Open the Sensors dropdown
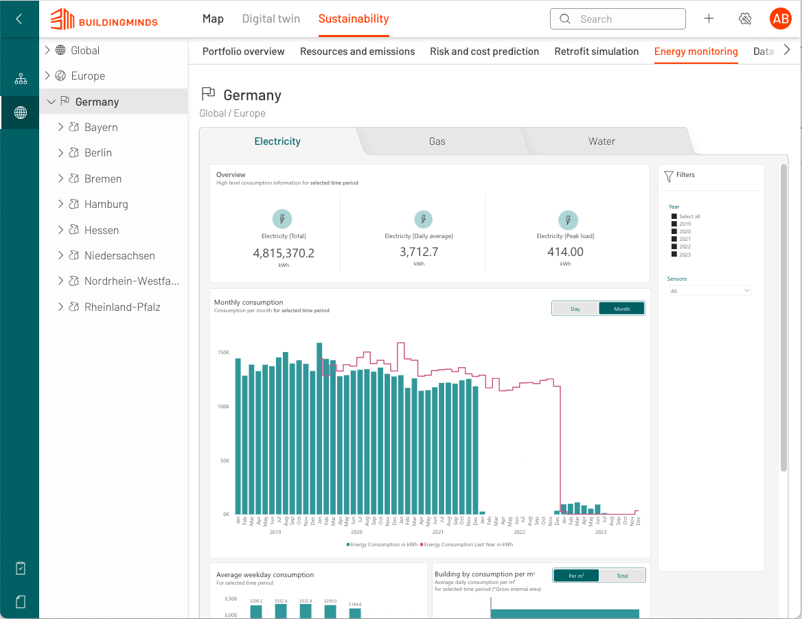 pos(710,291)
